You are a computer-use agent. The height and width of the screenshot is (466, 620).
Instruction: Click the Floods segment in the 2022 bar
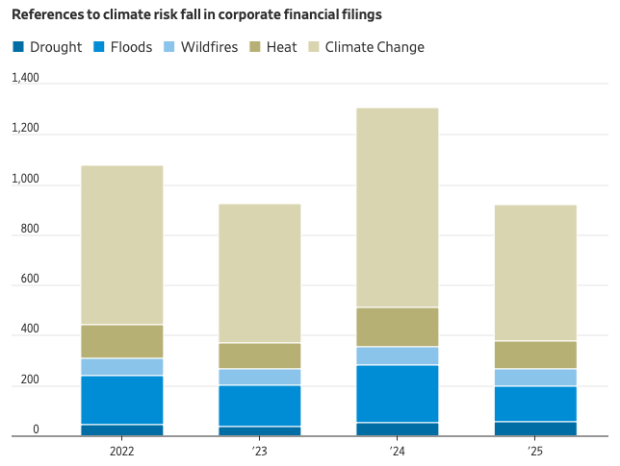[x=121, y=400]
